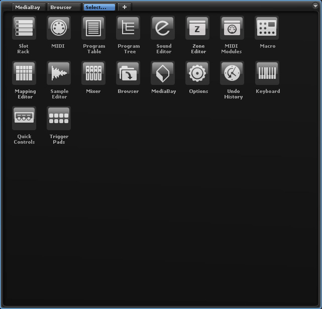Image resolution: width=322 pixels, height=309 pixels.
Task: Click the Macro editor icon
Action: [x=267, y=28]
